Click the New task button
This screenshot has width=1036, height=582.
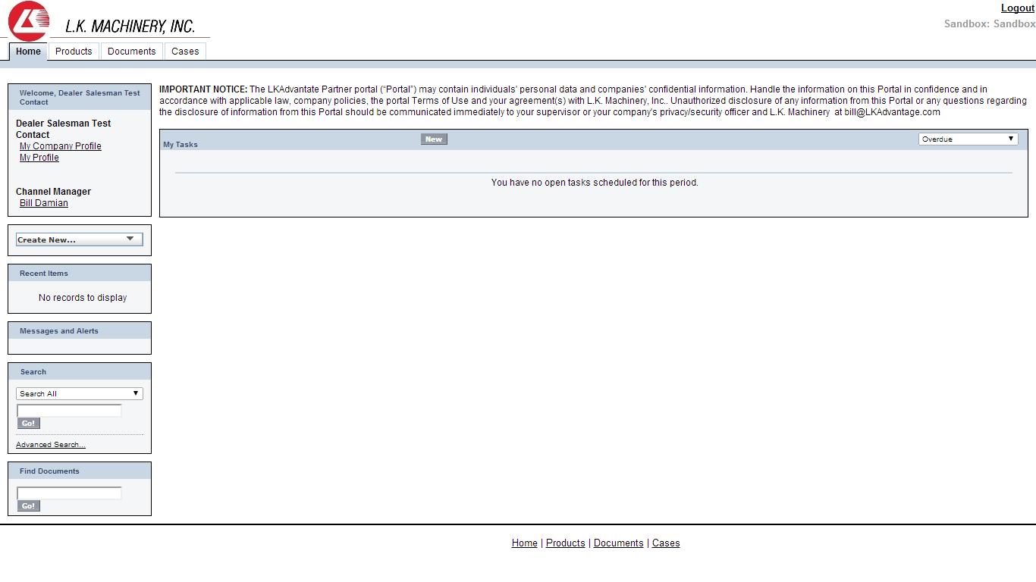click(434, 139)
